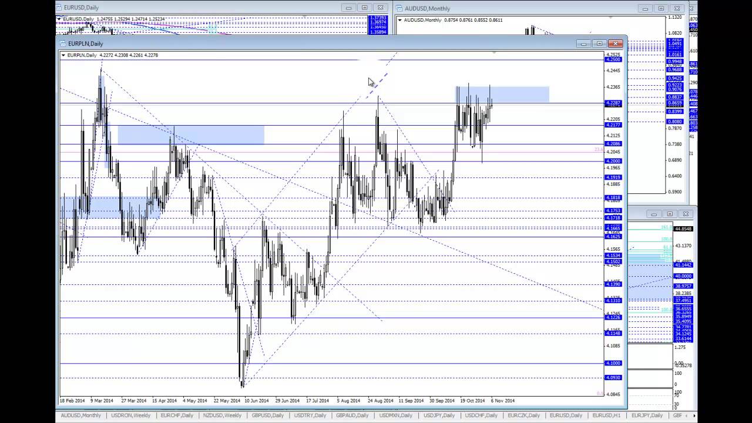Click the 4.2086 price level label
The image size is (752, 423).
click(613, 144)
